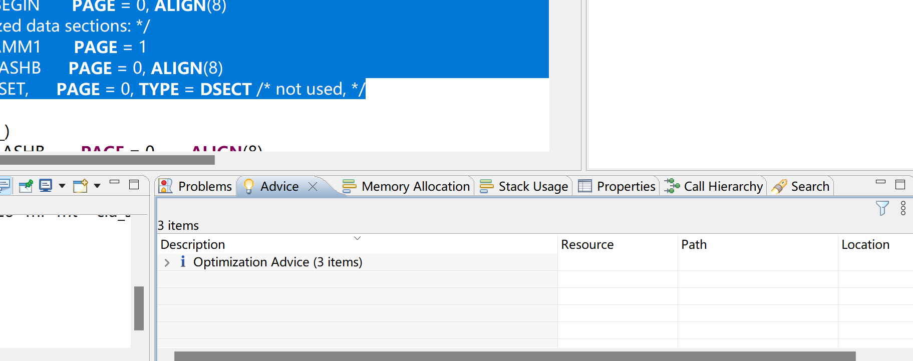
Task: Switch to the Properties tab
Action: pyautogui.click(x=626, y=186)
